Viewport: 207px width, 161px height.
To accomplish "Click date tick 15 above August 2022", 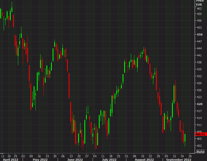I will pyautogui.click(x=143, y=156).
